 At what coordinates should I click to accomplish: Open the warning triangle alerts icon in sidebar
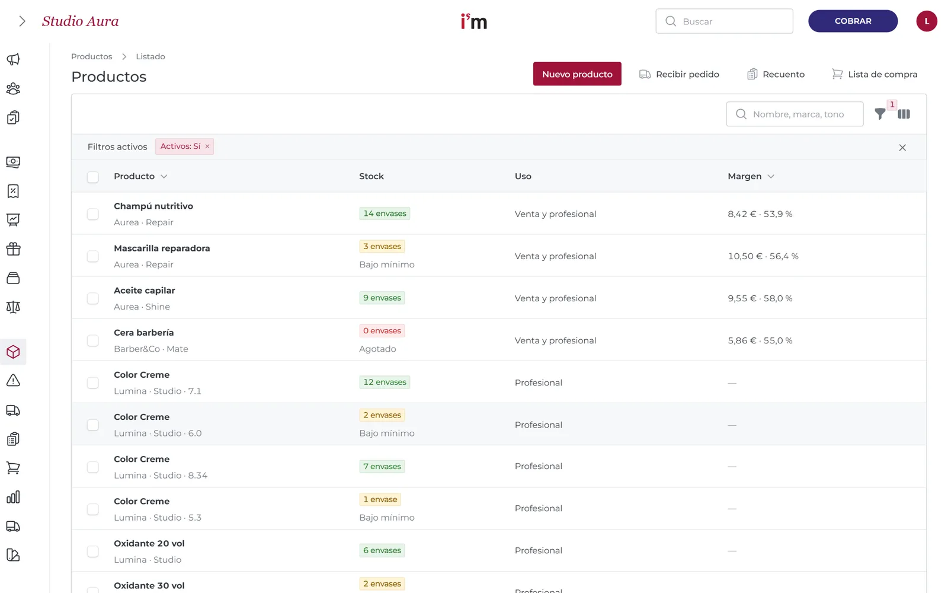point(13,381)
